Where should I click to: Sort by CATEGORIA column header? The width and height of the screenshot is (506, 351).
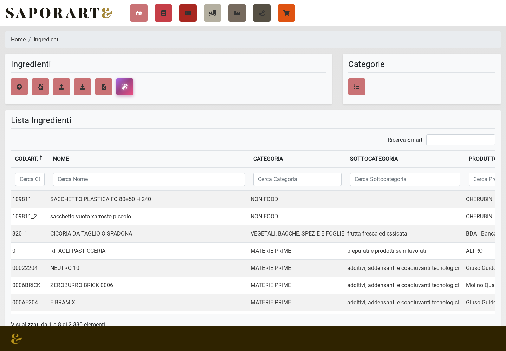pos(297,159)
